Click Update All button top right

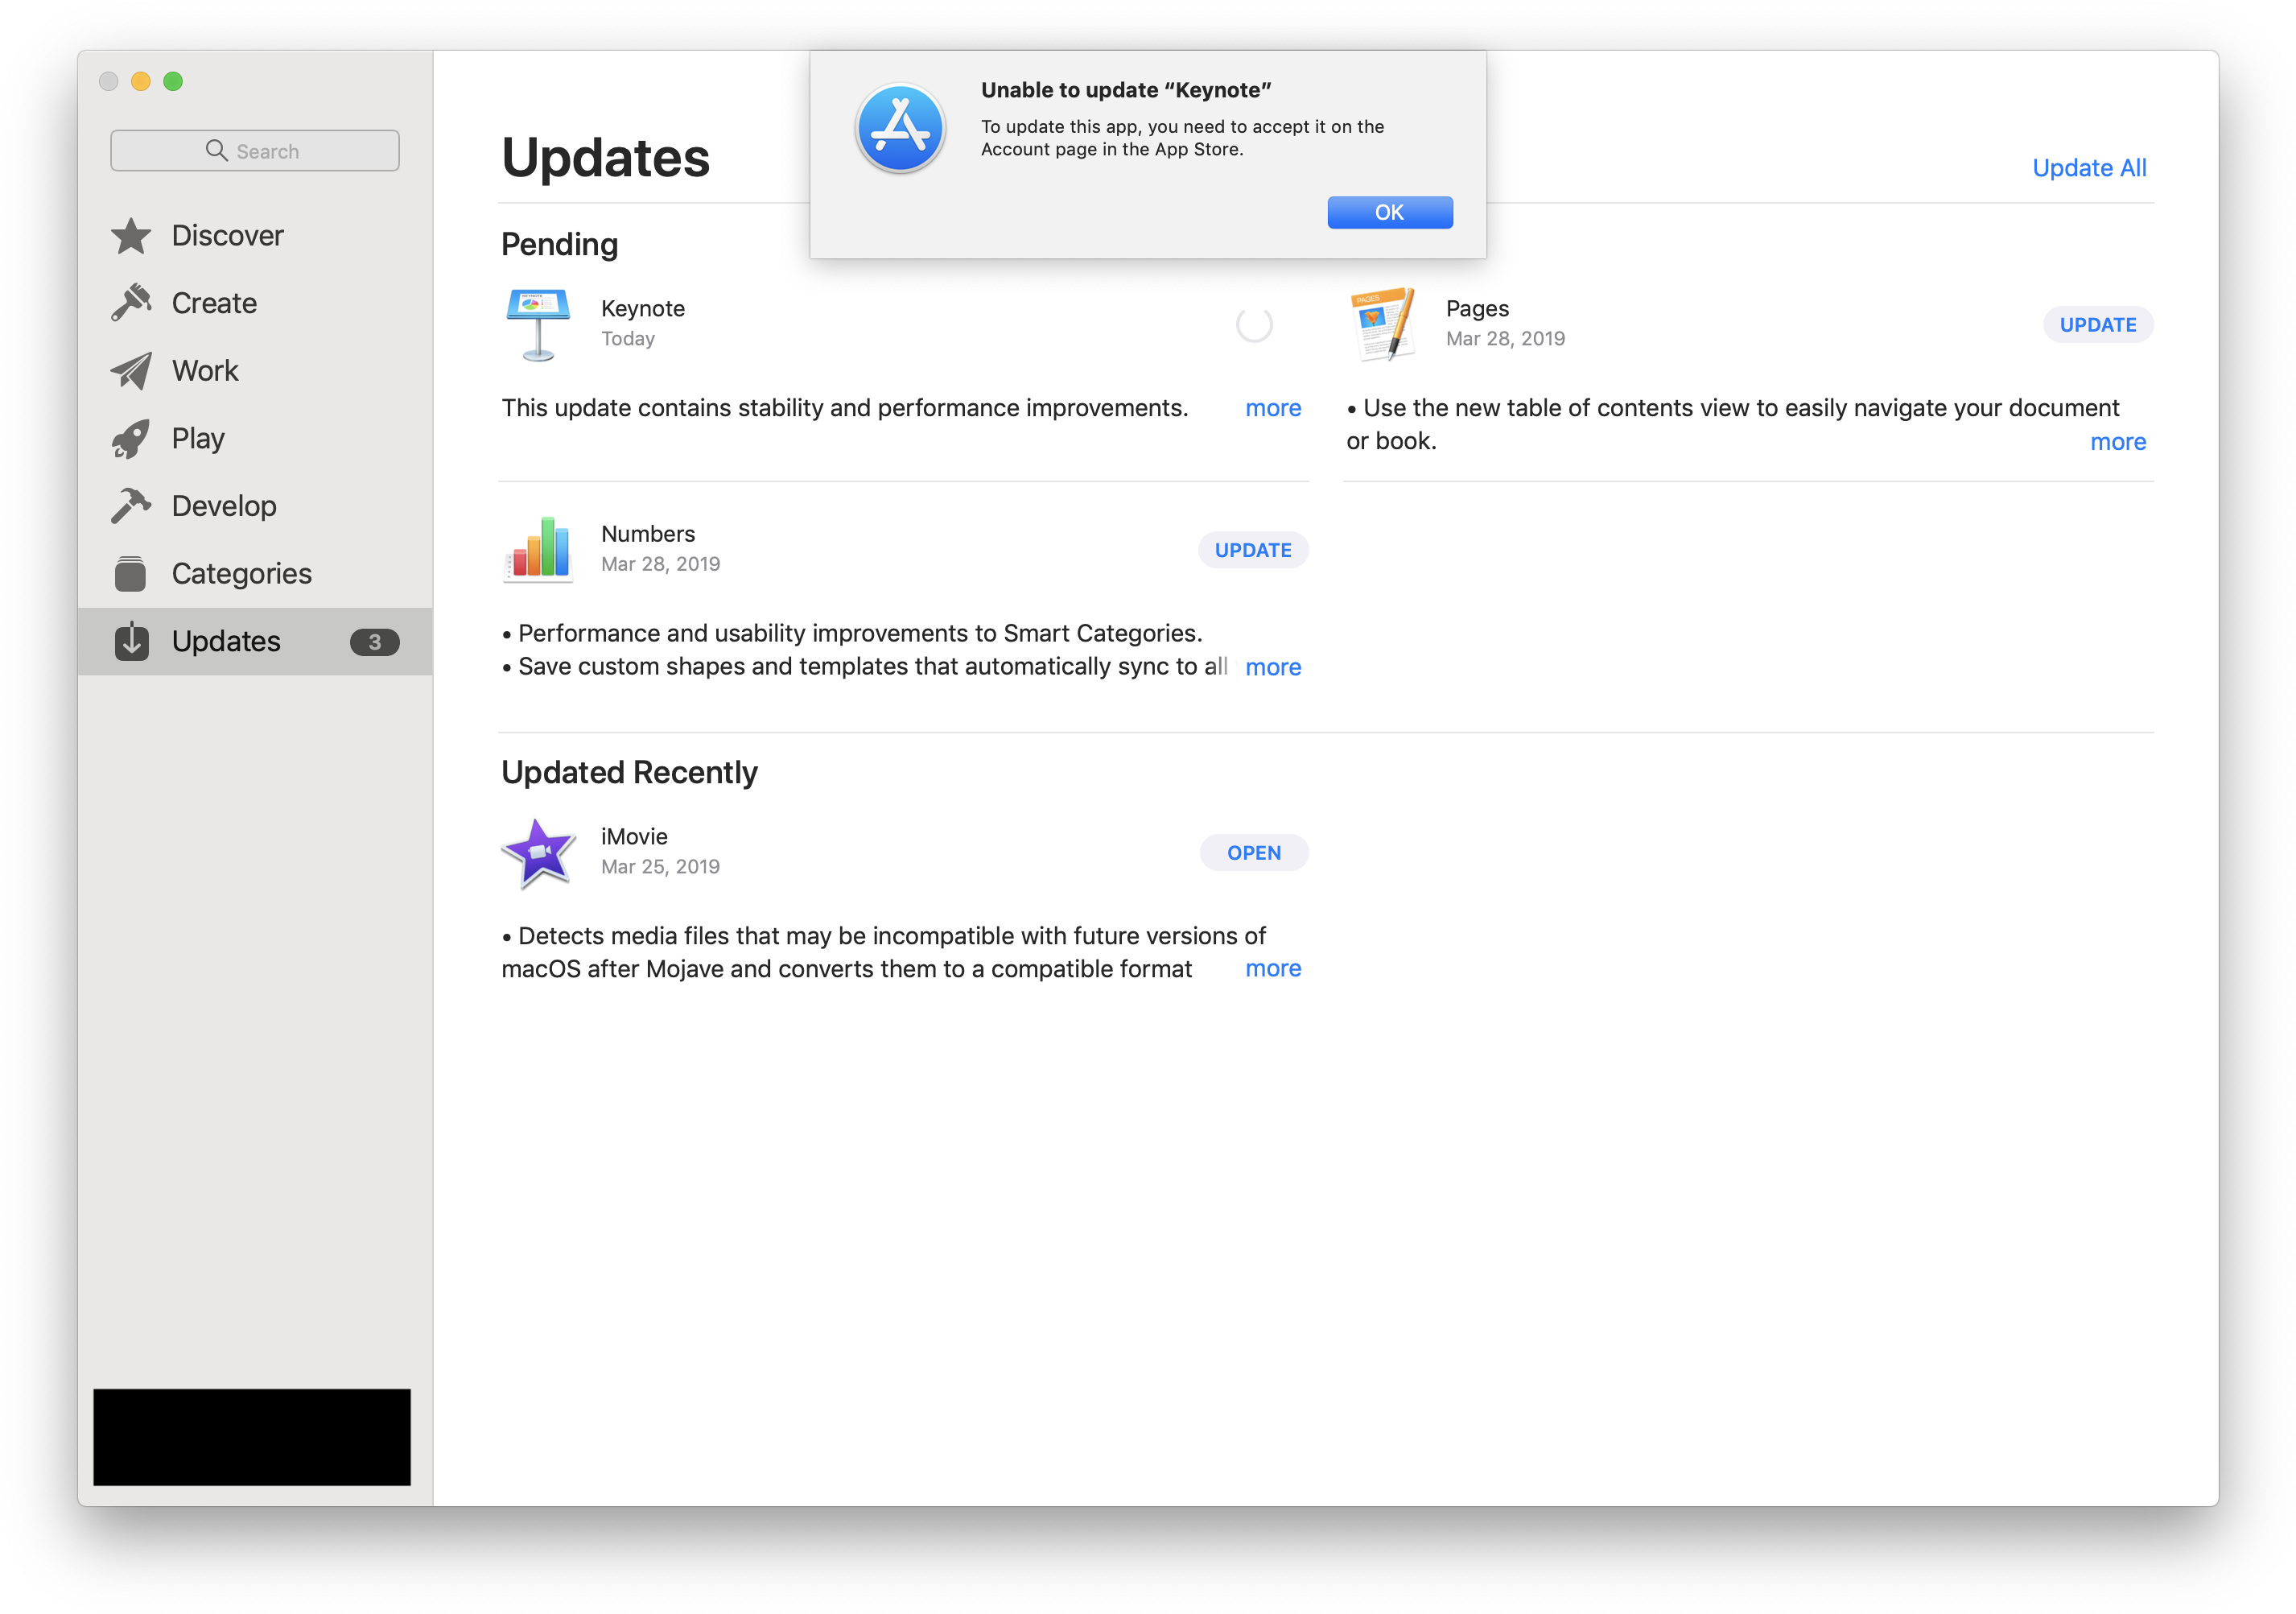[2090, 167]
